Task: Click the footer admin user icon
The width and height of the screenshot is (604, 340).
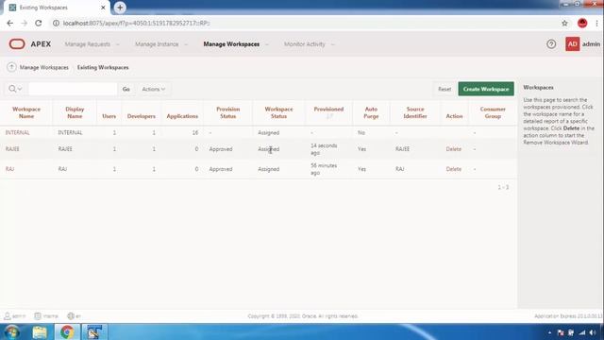Action: coord(7,316)
